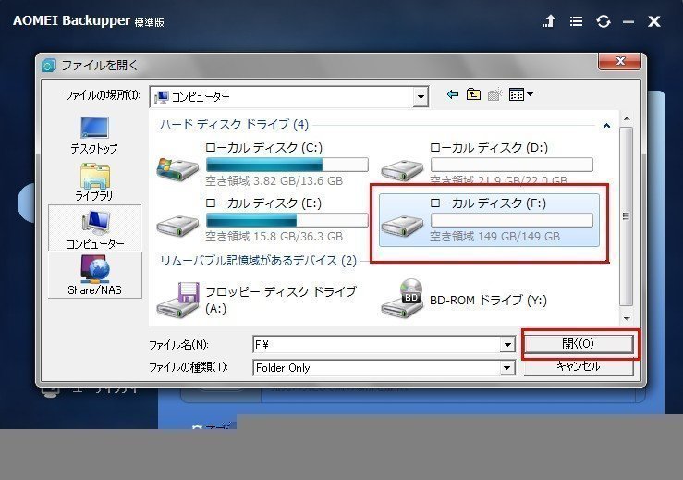The image size is (683, 480).
Task: Click the vertical scrollbar thumb
Action: click(x=626, y=216)
